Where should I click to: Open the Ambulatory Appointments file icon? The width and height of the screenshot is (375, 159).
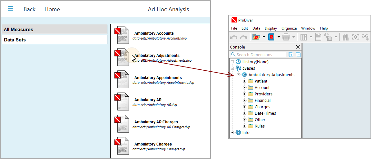(122, 80)
